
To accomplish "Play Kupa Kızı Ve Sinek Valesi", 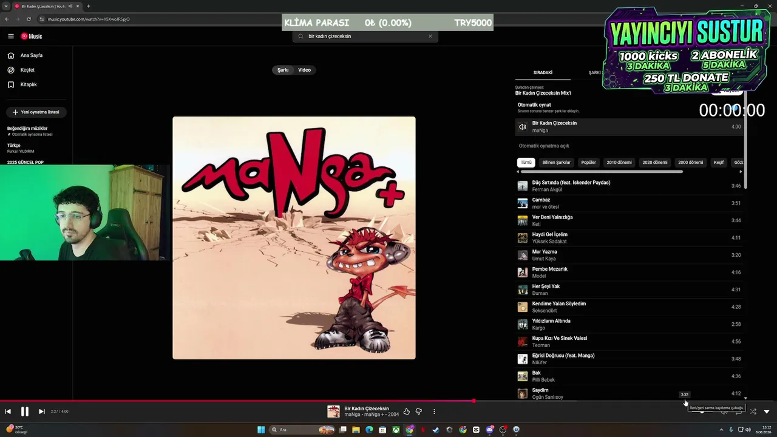I will tap(629, 342).
